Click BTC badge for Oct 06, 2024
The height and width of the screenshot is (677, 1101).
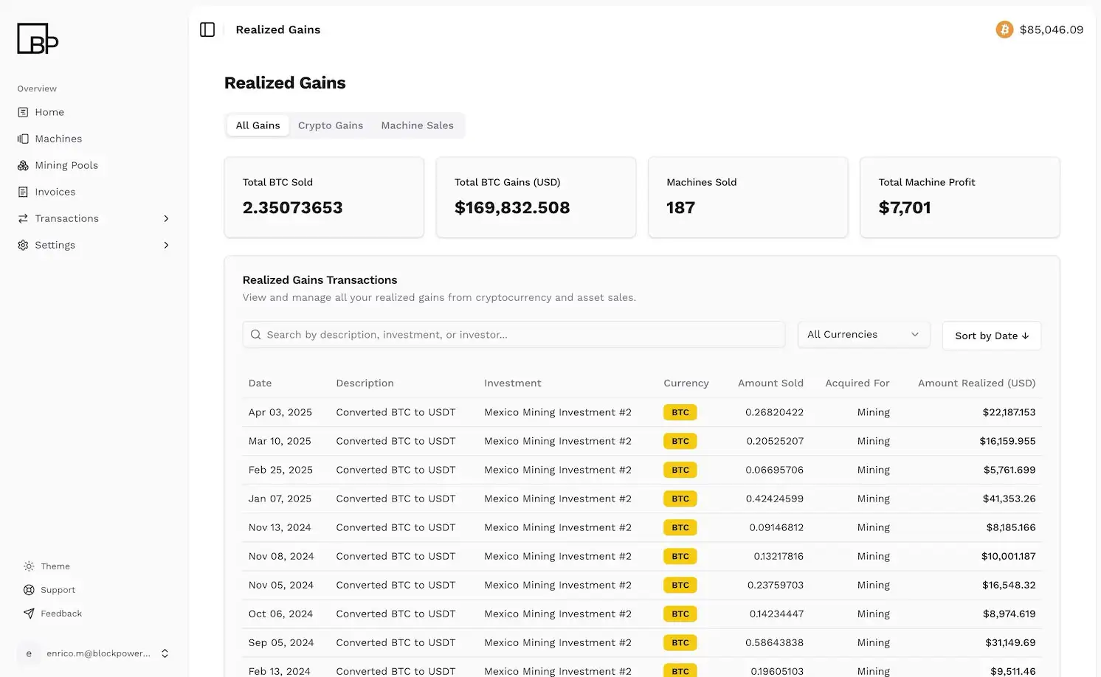tap(680, 614)
